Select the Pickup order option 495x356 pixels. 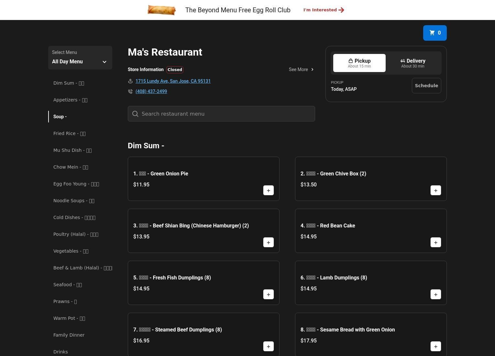(x=359, y=63)
